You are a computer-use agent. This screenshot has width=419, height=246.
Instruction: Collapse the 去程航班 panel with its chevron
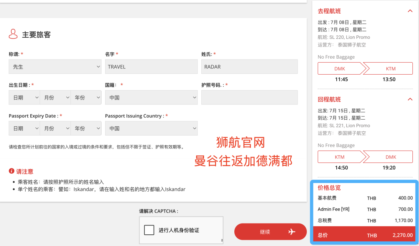[x=410, y=11]
